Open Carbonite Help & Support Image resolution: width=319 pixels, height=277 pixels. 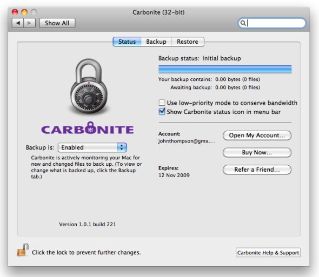tap(268, 253)
